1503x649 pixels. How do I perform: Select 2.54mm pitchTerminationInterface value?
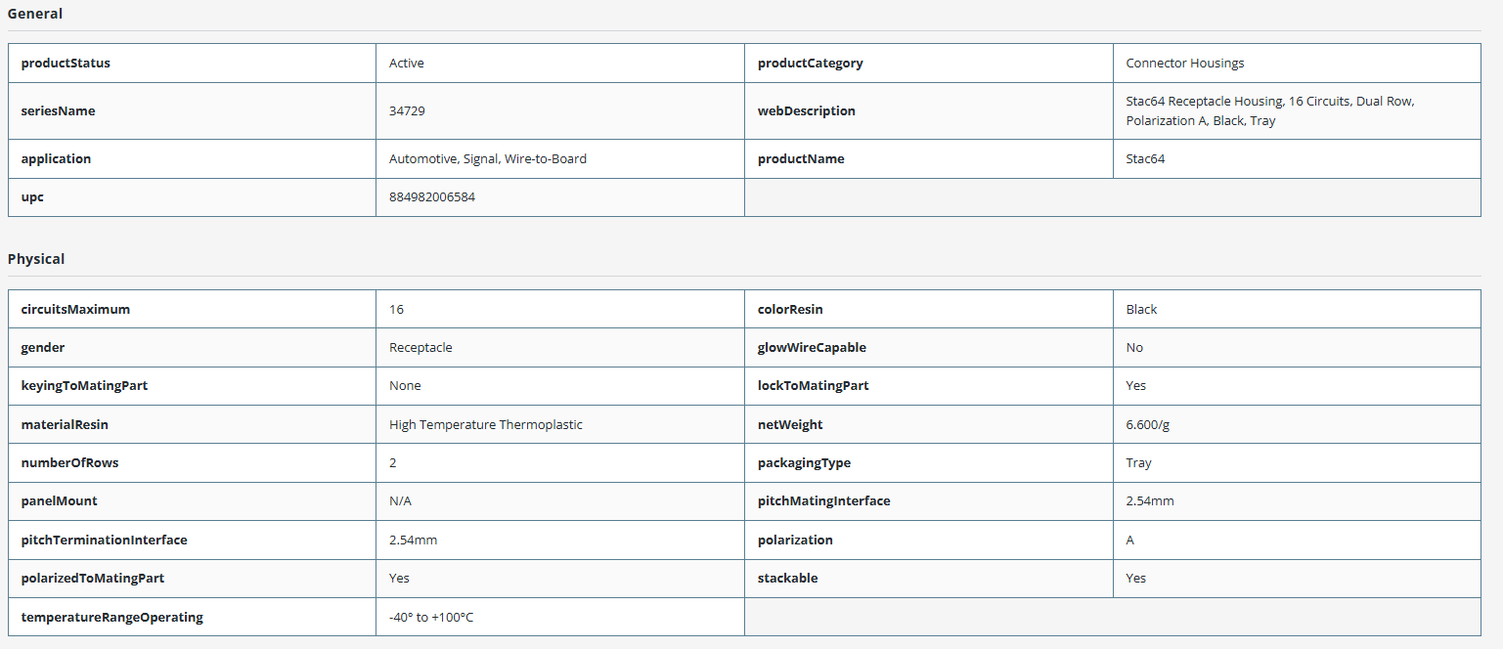point(414,540)
